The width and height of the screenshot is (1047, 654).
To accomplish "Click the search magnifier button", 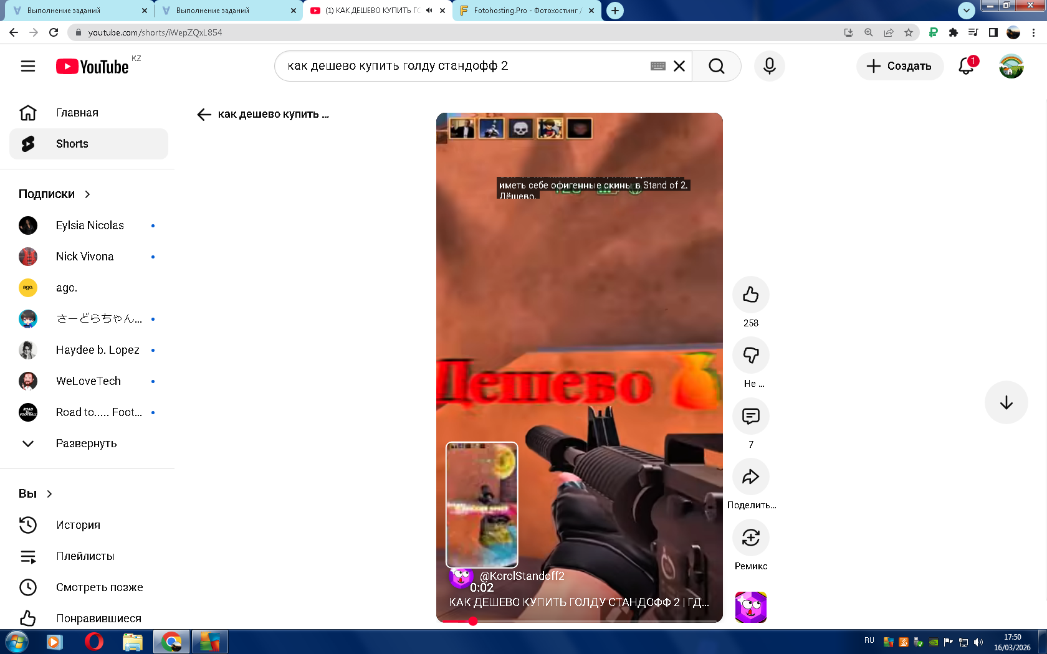I will [717, 66].
